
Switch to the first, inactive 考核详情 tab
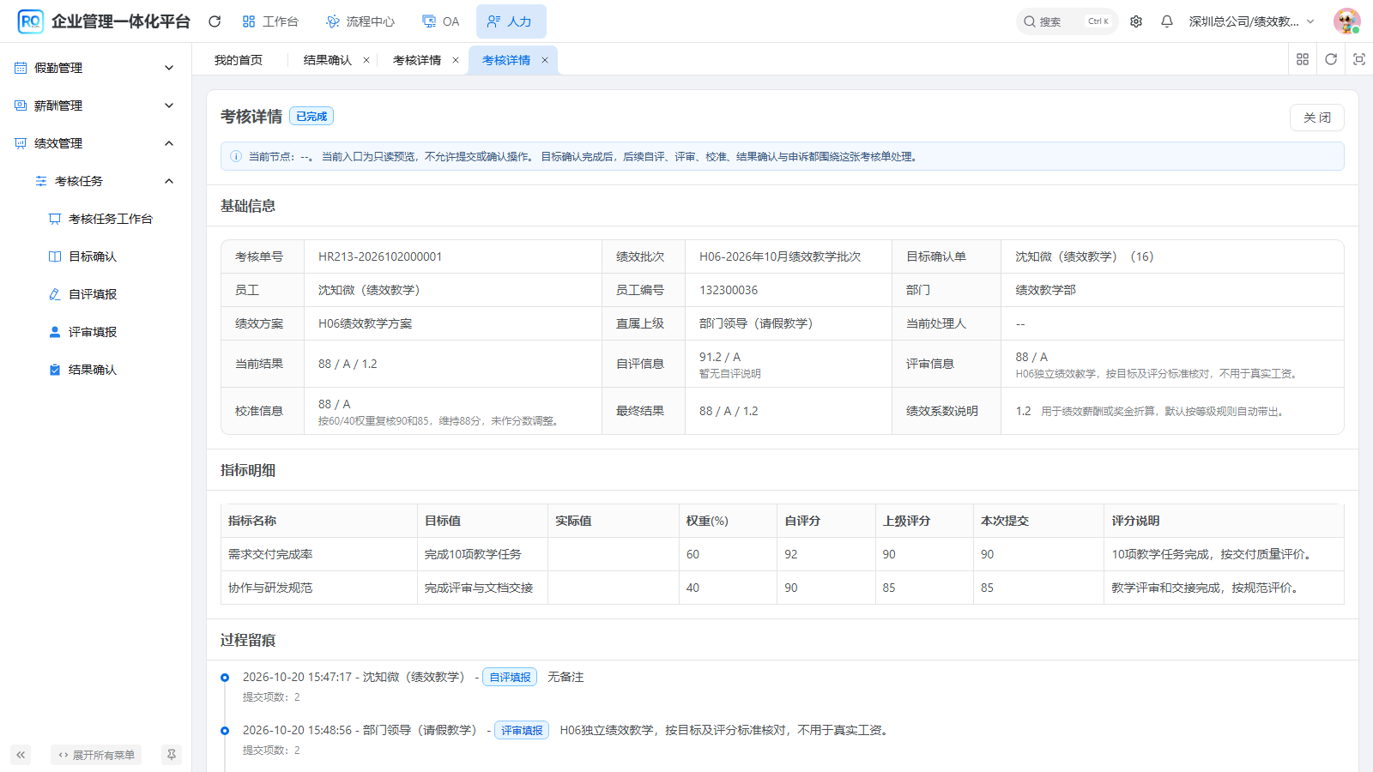pos(417,60)
